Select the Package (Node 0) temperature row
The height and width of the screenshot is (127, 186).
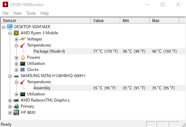click(x=109, y=51)
